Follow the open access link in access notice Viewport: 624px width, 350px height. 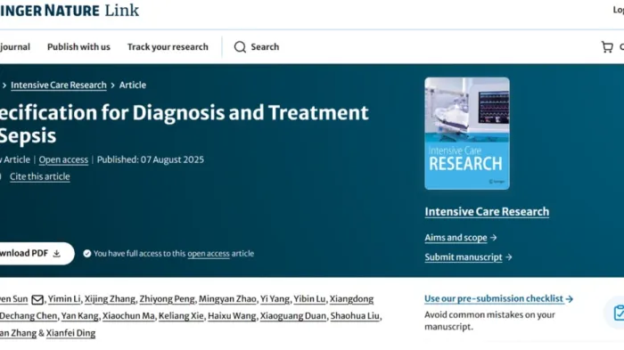(209, 254)
